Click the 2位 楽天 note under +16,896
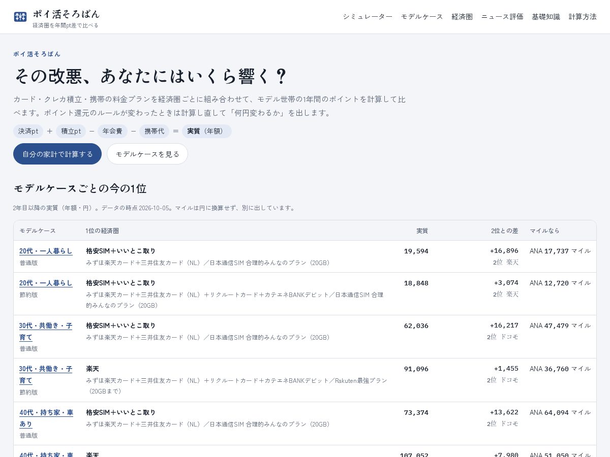Image resolution: width=610 pixels, height=457 pixels. pyautogui.click(x=506, y=263)
